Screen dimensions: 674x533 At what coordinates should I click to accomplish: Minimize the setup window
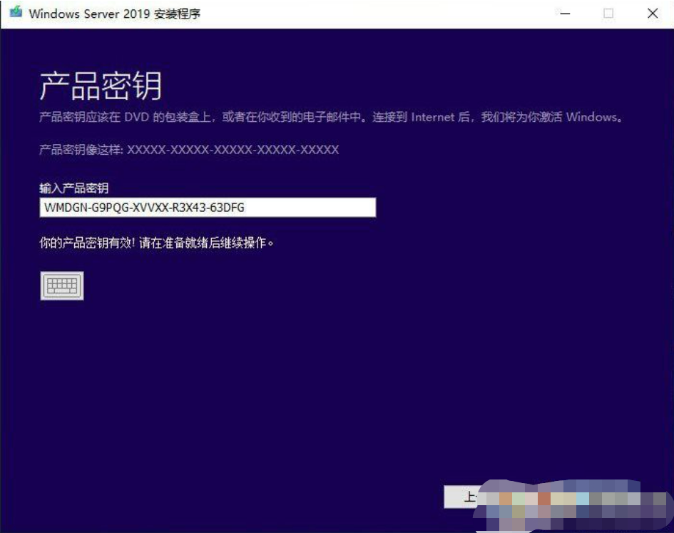(565, 14)
